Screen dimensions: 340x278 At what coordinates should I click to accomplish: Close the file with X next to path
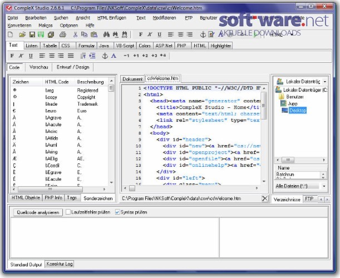[x=265, y=198]
